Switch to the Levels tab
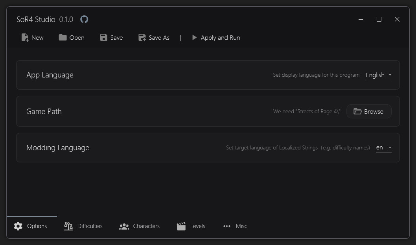The width and height of the screenshot is (416, 245). pos(191,226)
